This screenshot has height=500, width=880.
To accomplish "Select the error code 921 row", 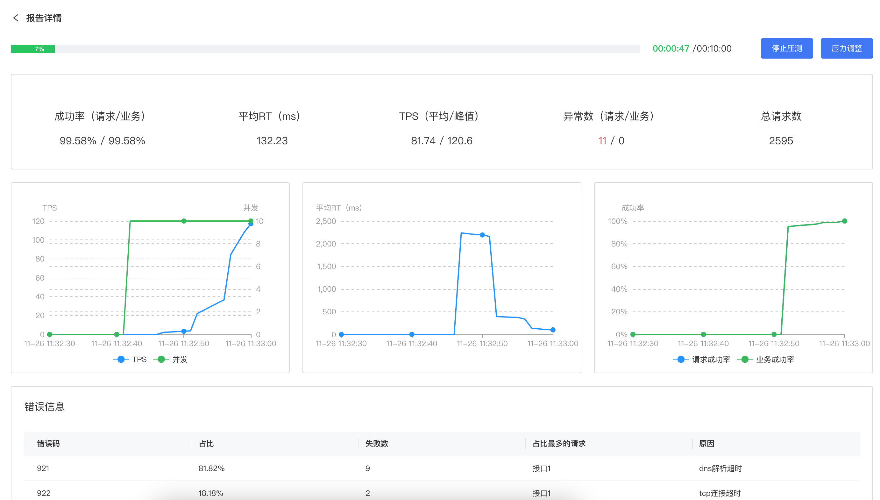I will point(43,468).
